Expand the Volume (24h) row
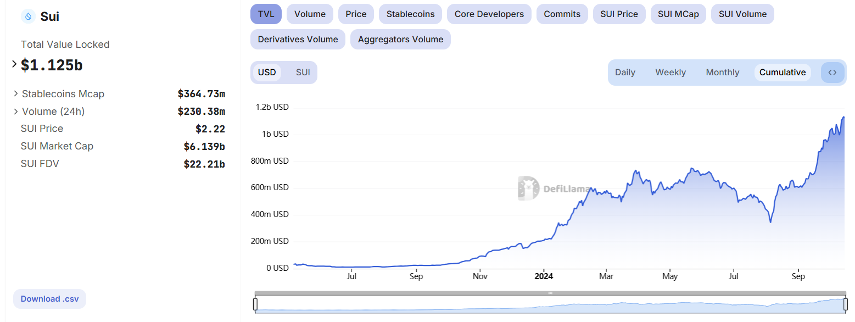 16,112
